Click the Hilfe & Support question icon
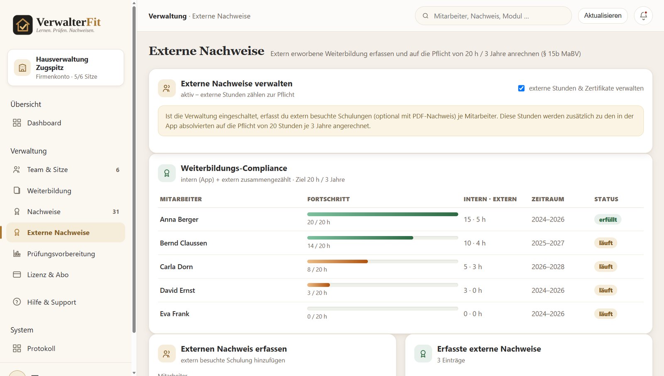The height and width of the screenshot is (376, 664). click(17, 302)
